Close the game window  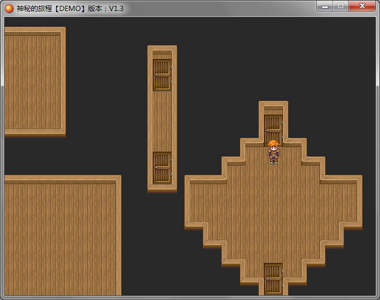363,6
